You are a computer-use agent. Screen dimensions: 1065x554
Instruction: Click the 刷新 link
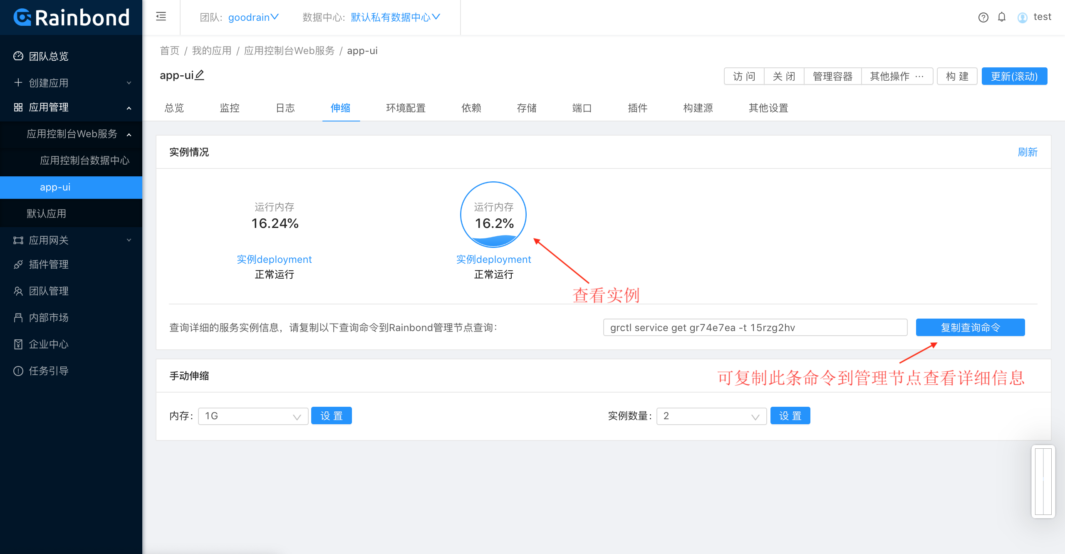click(1028, 152)
